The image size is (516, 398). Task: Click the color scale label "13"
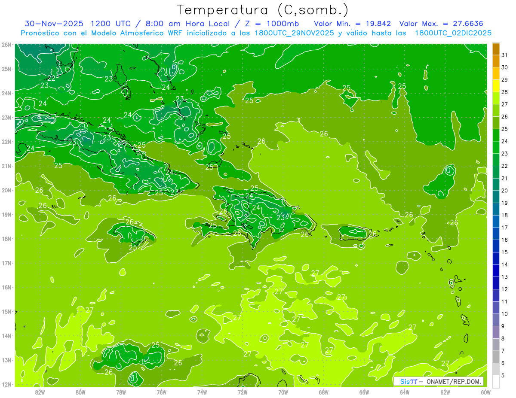tap(505, 276)
